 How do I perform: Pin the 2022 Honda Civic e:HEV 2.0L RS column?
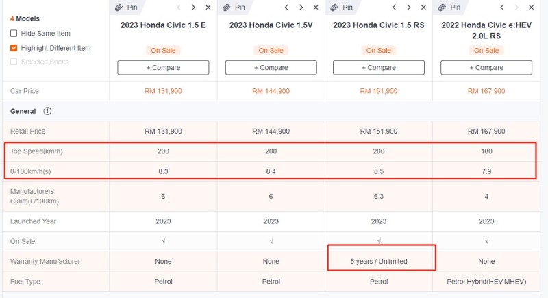pos(449,8)
